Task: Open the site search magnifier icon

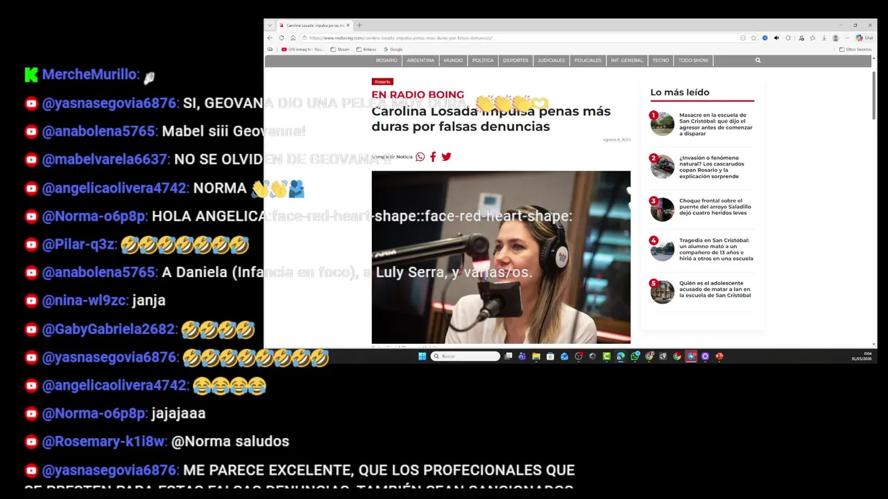Action: [758, 60]
